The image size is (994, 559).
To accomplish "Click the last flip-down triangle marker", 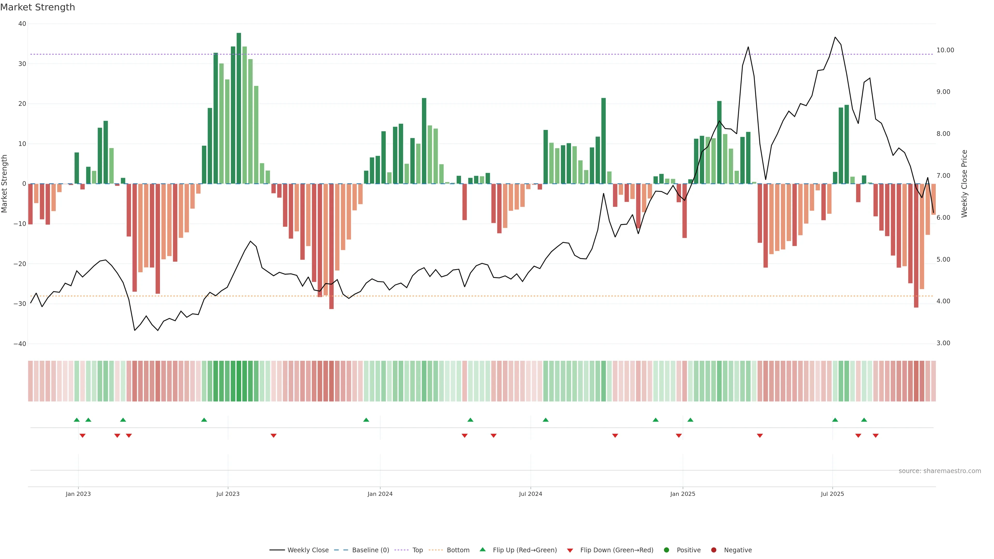I will click(x=875, y=436).
